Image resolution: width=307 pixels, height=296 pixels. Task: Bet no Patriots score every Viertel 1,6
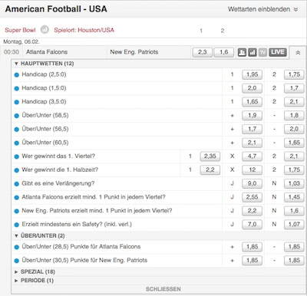pyautogui.click(x=294, y=211)
